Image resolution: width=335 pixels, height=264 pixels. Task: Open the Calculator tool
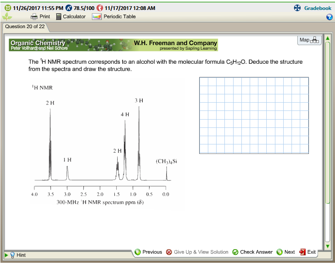pyautogui.click(x=70, y=17)
